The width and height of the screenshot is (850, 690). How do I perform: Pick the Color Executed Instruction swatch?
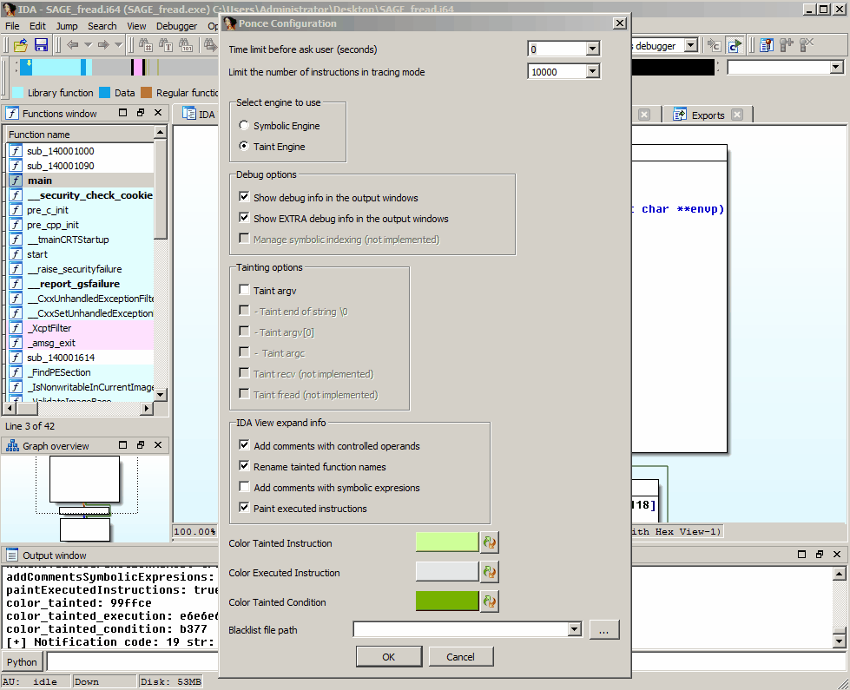tap(446, 572)
